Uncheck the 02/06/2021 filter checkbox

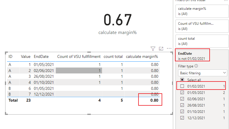182,99
